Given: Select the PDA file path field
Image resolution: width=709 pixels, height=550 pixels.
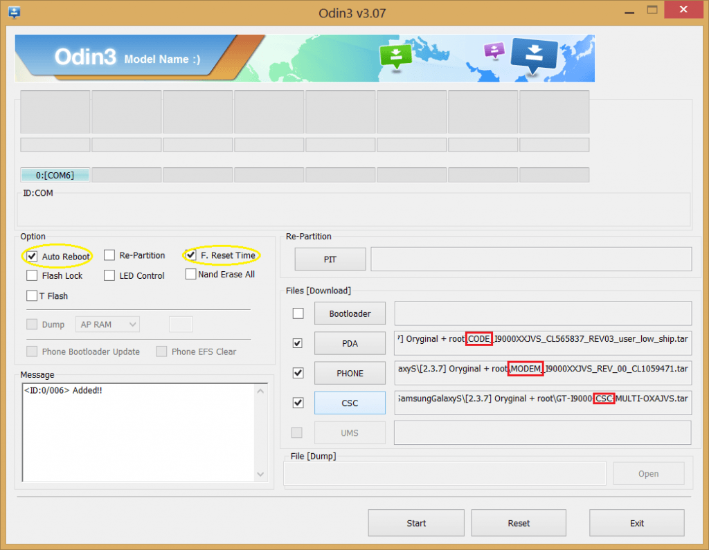Looking at the screenshot, I should point(543,343).
